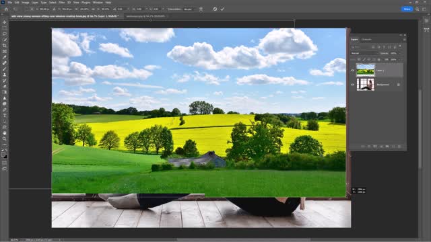This screenshot has width=431, height=242.
Task: Click the layer styles fx button
Action: (x=369, y=147)
